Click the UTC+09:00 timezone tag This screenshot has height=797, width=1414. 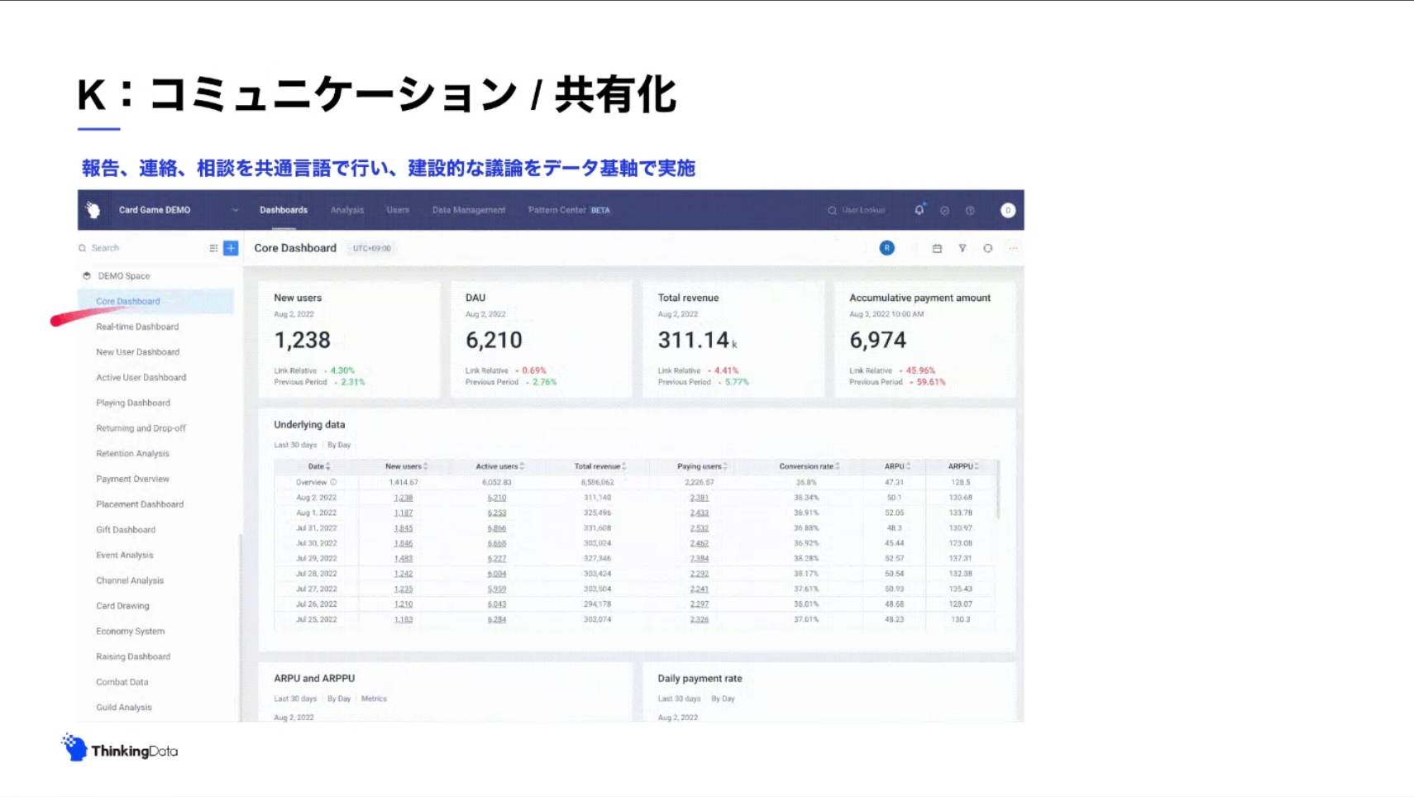[x=372, y=248]
